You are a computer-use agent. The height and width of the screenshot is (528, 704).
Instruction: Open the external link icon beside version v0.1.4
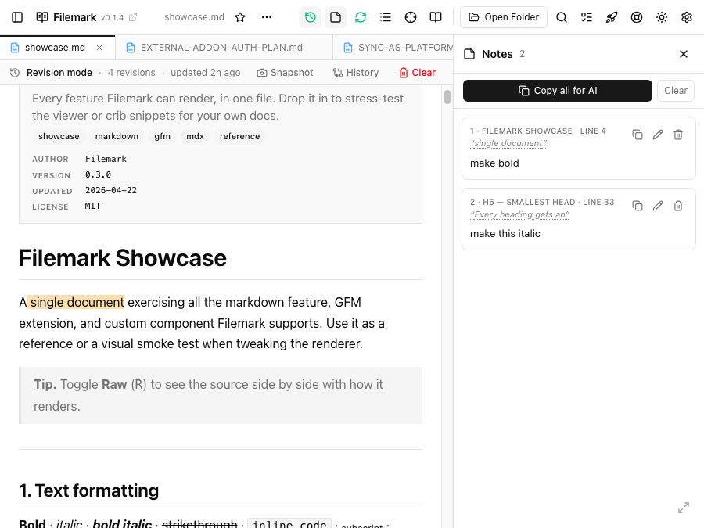133,17
